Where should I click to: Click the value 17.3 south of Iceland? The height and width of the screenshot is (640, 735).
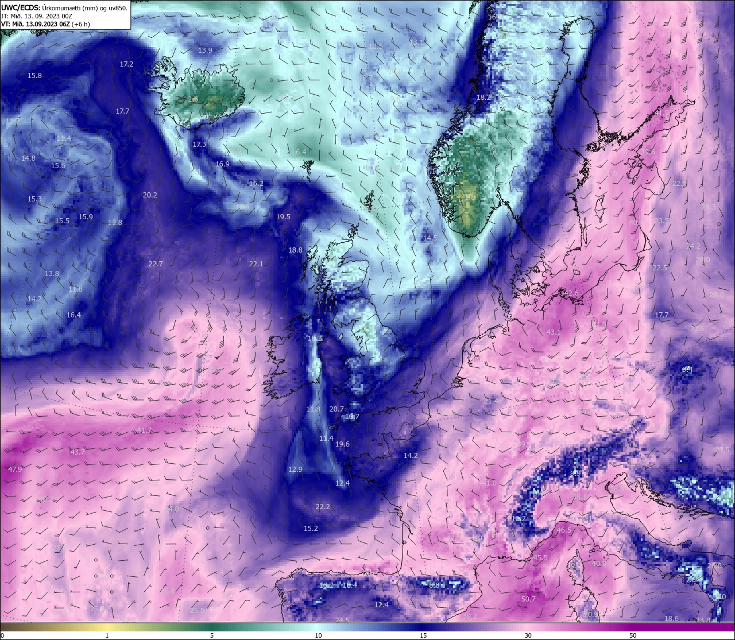pyautogui.click(x=199, y=145)
